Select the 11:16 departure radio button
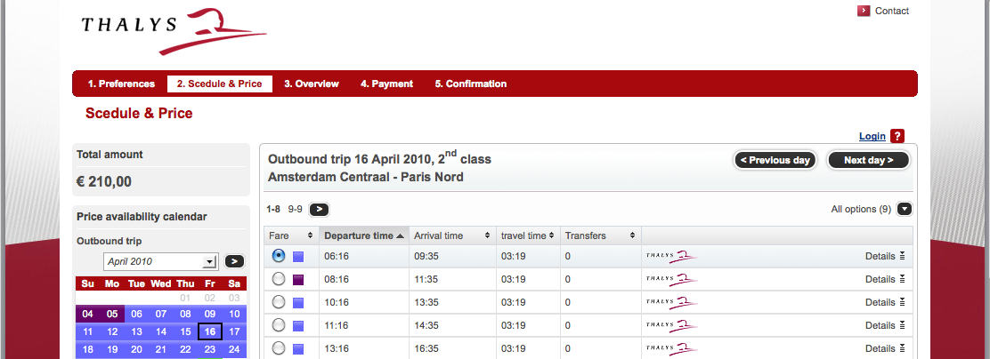Viewport: 990px width, 359px height. point(279,325)
